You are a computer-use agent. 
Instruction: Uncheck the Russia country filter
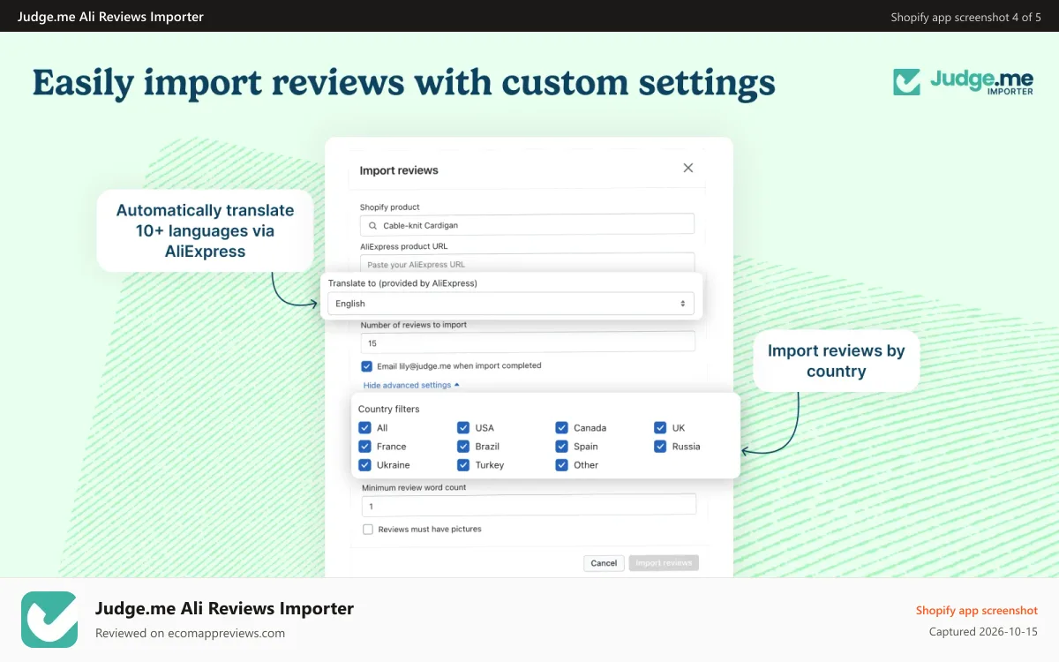660,447
